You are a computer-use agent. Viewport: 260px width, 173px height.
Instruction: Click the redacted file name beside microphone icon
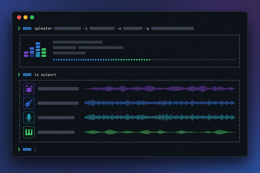coord(56,118)
